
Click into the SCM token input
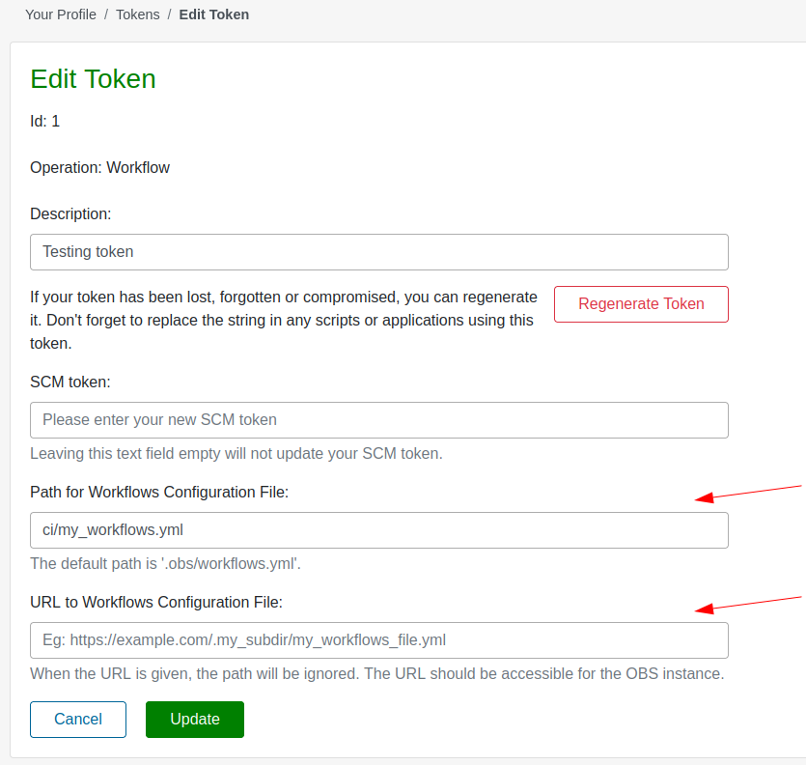pos(378,420)
